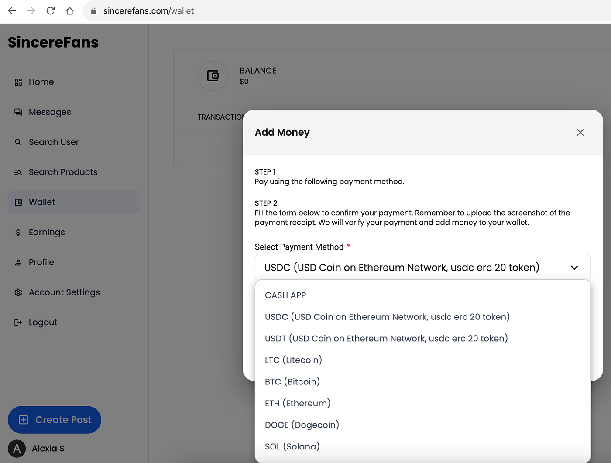Choose BTC (Bitcoin) as payment method
Screen dimensions: 611x463
pos(292,381)
